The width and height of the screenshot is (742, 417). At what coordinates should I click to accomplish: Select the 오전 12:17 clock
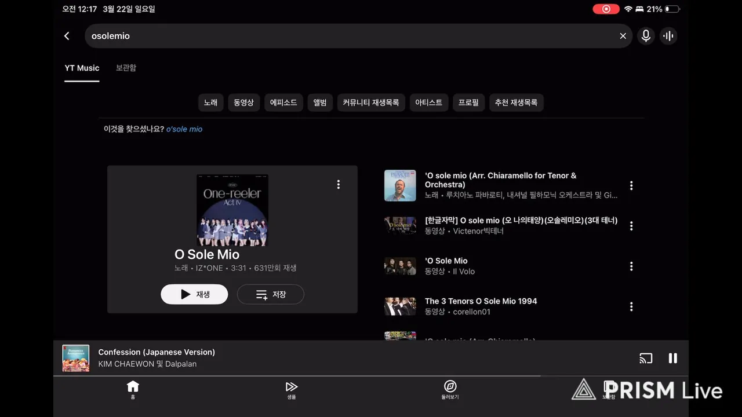80,9
